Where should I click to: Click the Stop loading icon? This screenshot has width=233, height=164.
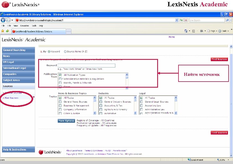[x=186, y=20]
